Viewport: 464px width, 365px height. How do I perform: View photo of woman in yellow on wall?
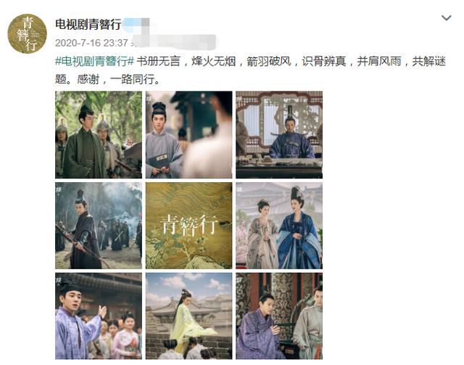tap(188, 316)
